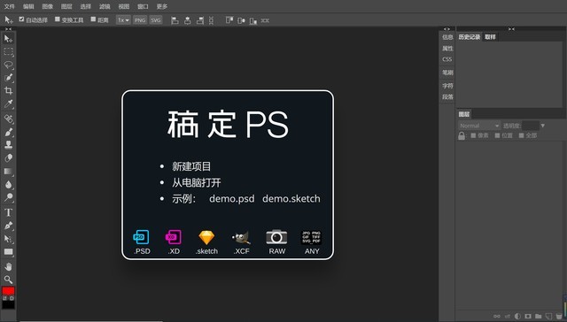Select the Type (T) tool
This screenshot has width=567, height=322.
(8, 212)
